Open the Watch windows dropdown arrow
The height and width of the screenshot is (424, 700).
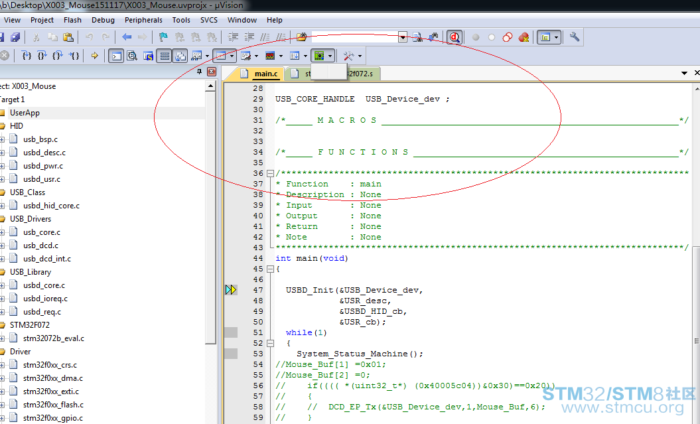click(x=207, y=56)
